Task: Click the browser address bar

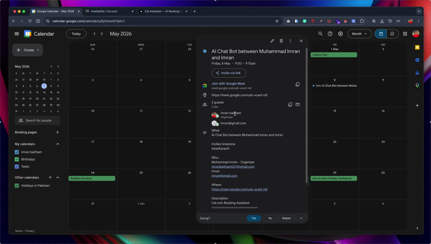Action: [x=163, y=21]
